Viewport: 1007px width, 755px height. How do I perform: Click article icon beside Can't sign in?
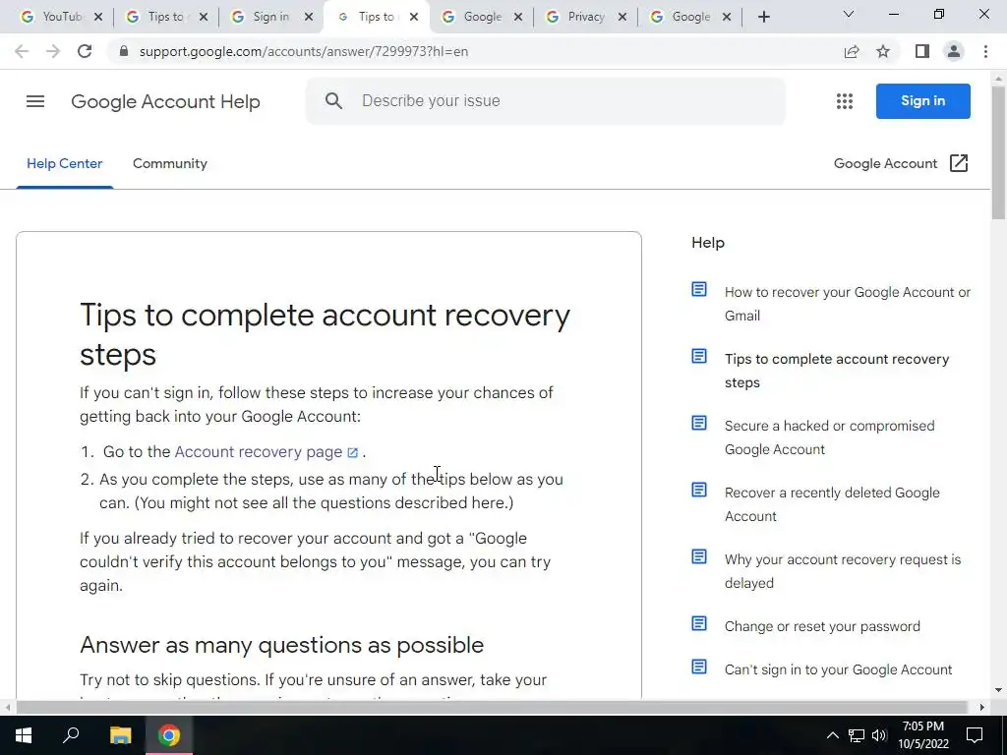click(x=699, y=668)
